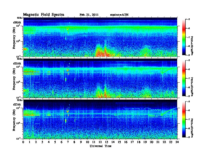The height and width of the screenshot is (163, 211).
Task: Click the -5 value on dH/dt color bar
Action: point(189,19)
